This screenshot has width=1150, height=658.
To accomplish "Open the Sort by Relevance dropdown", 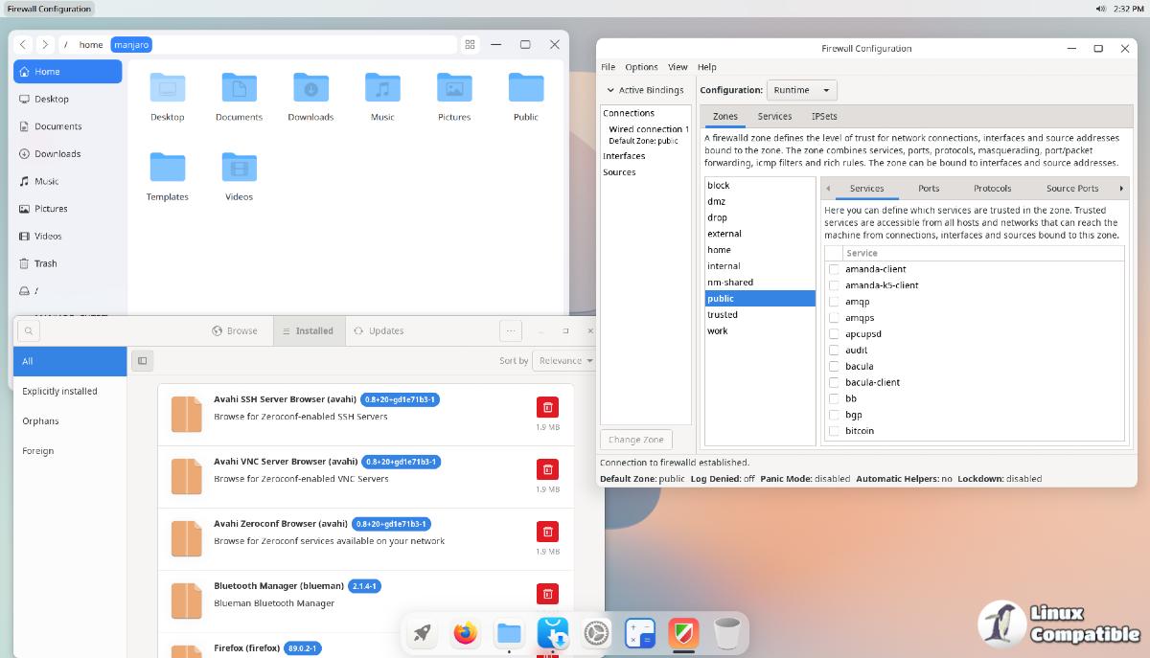I will click(563, 361).
